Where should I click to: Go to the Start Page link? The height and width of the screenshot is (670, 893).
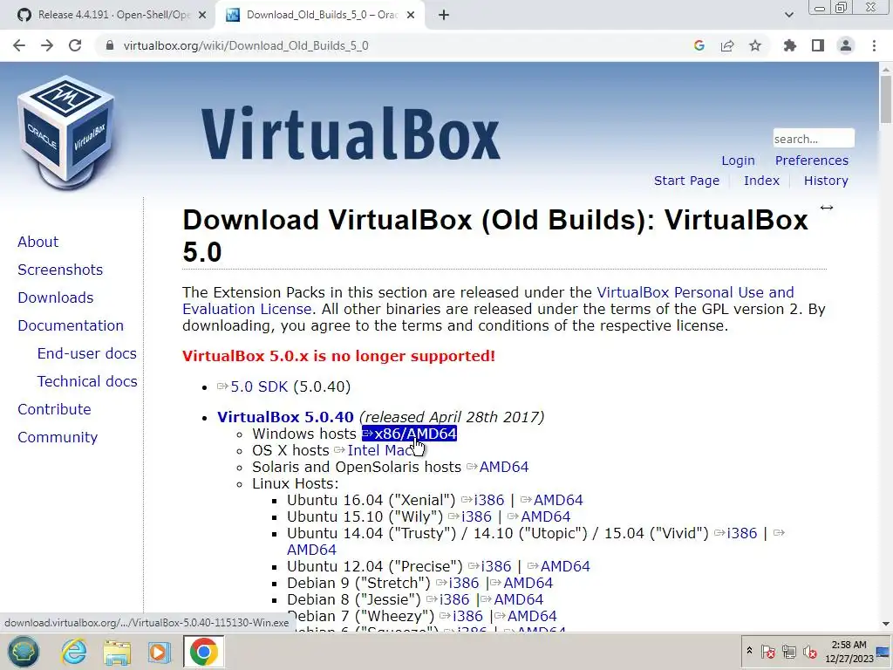point(686,181)
